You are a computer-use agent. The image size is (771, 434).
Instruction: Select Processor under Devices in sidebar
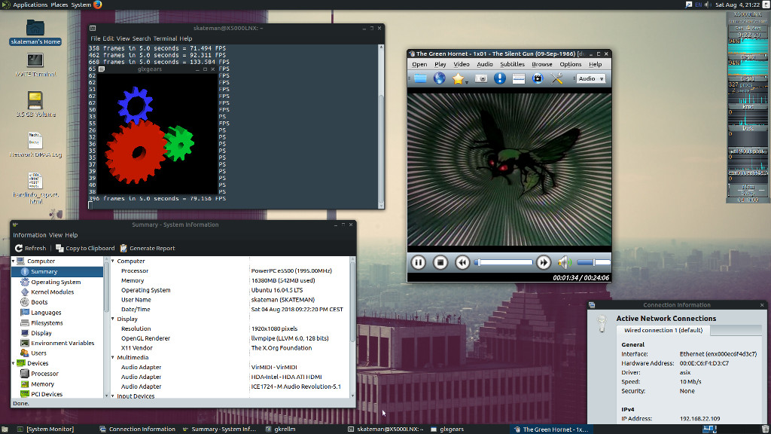(x=44, y=374)
